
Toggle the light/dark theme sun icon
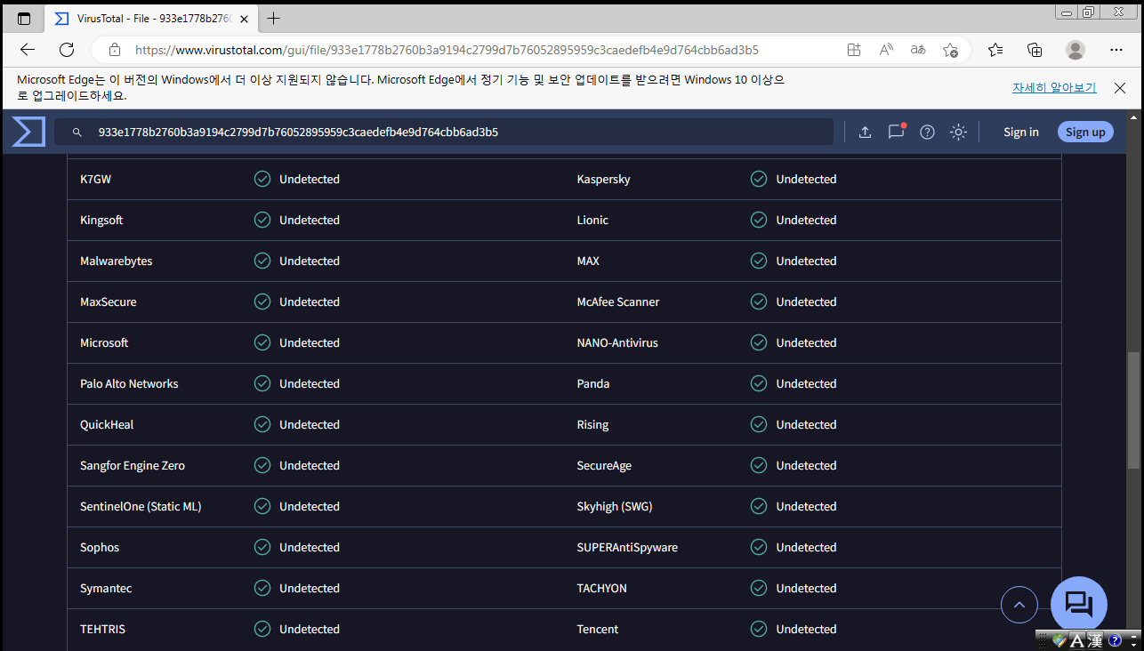coord(958,133)
